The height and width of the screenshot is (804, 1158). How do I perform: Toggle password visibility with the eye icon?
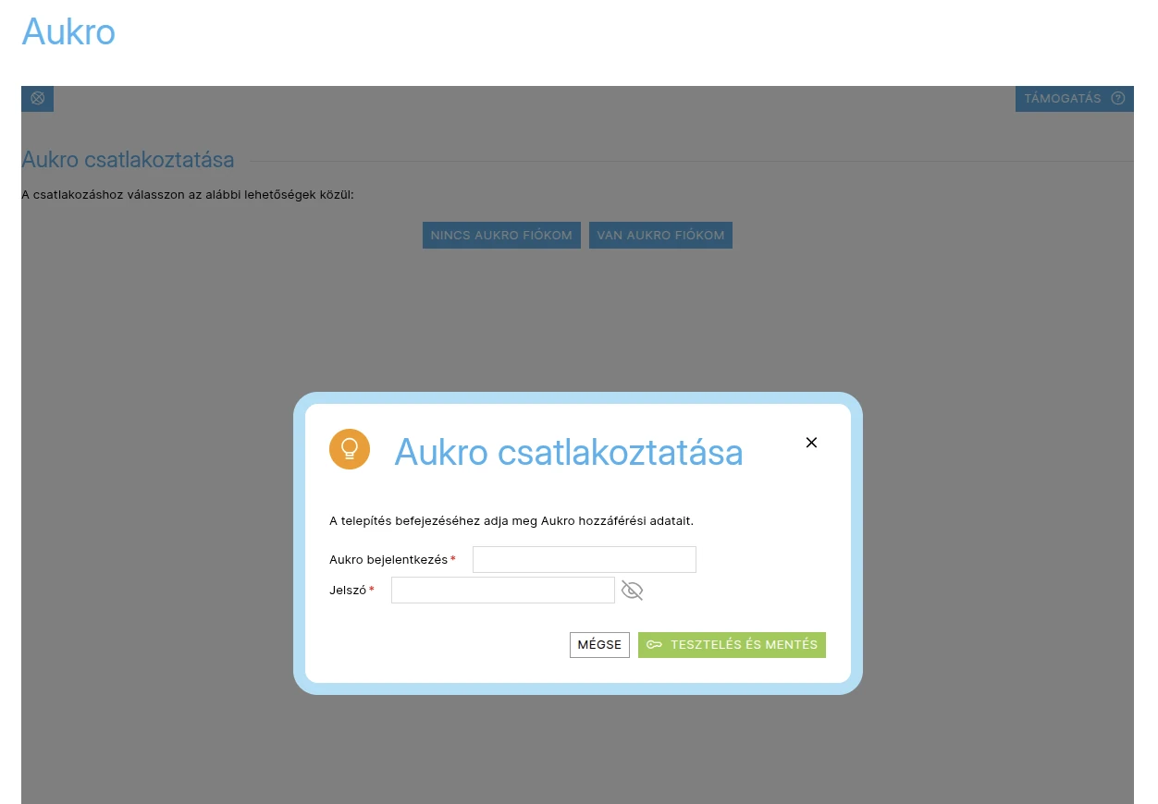[x=632, y=590]
